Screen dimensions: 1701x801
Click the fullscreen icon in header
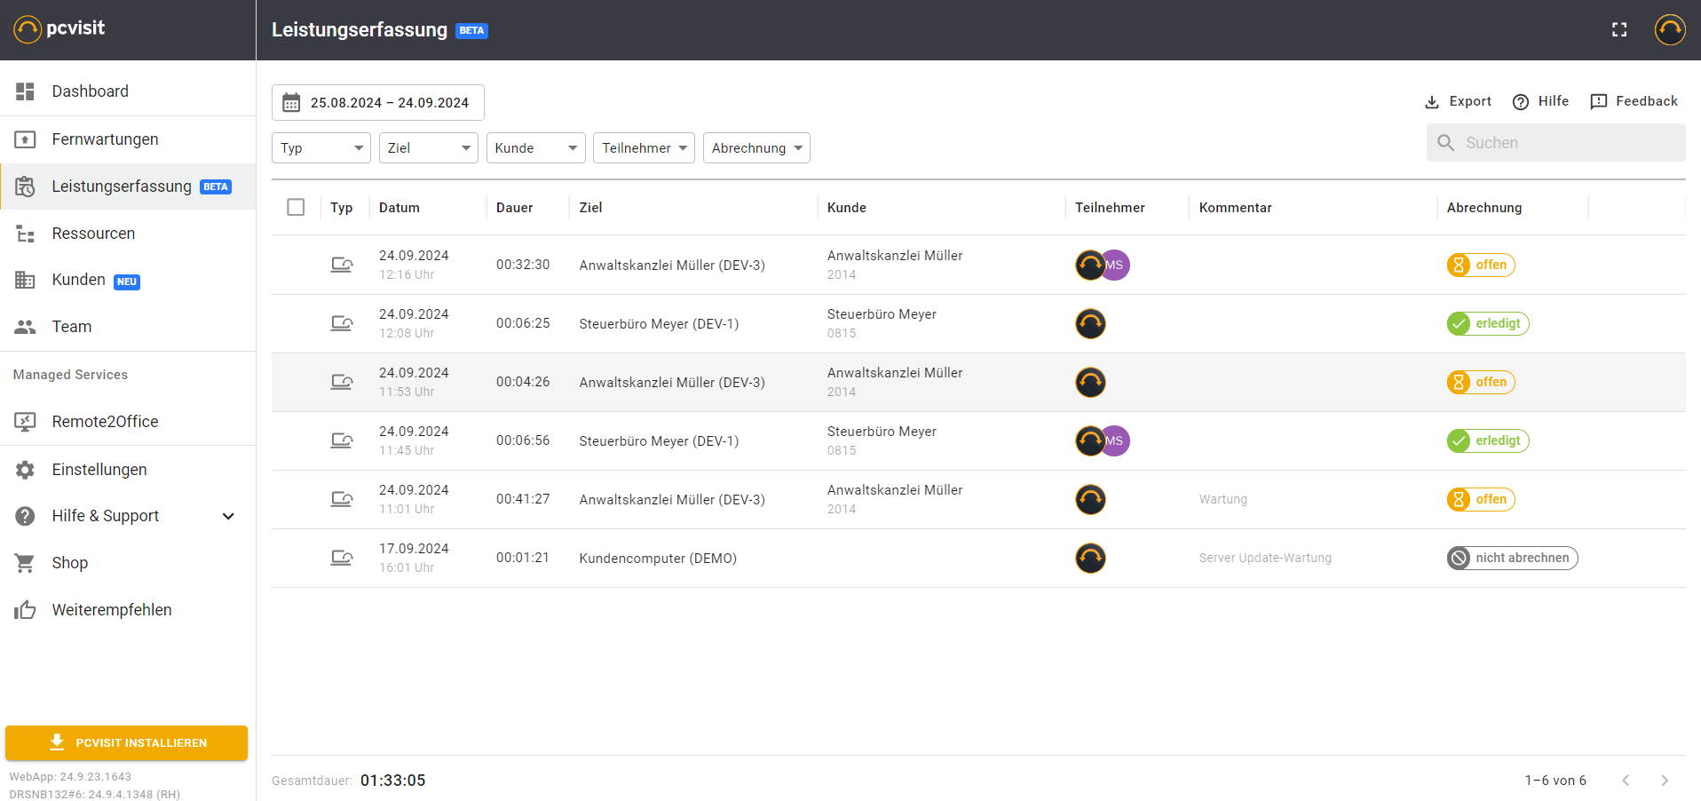1619,29
